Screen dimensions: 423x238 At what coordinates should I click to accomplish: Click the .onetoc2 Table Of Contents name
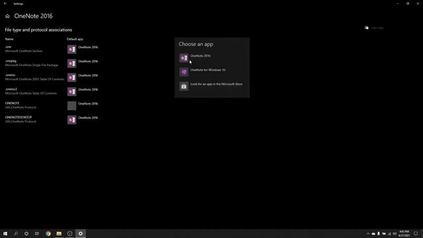[x=31, y=91]
